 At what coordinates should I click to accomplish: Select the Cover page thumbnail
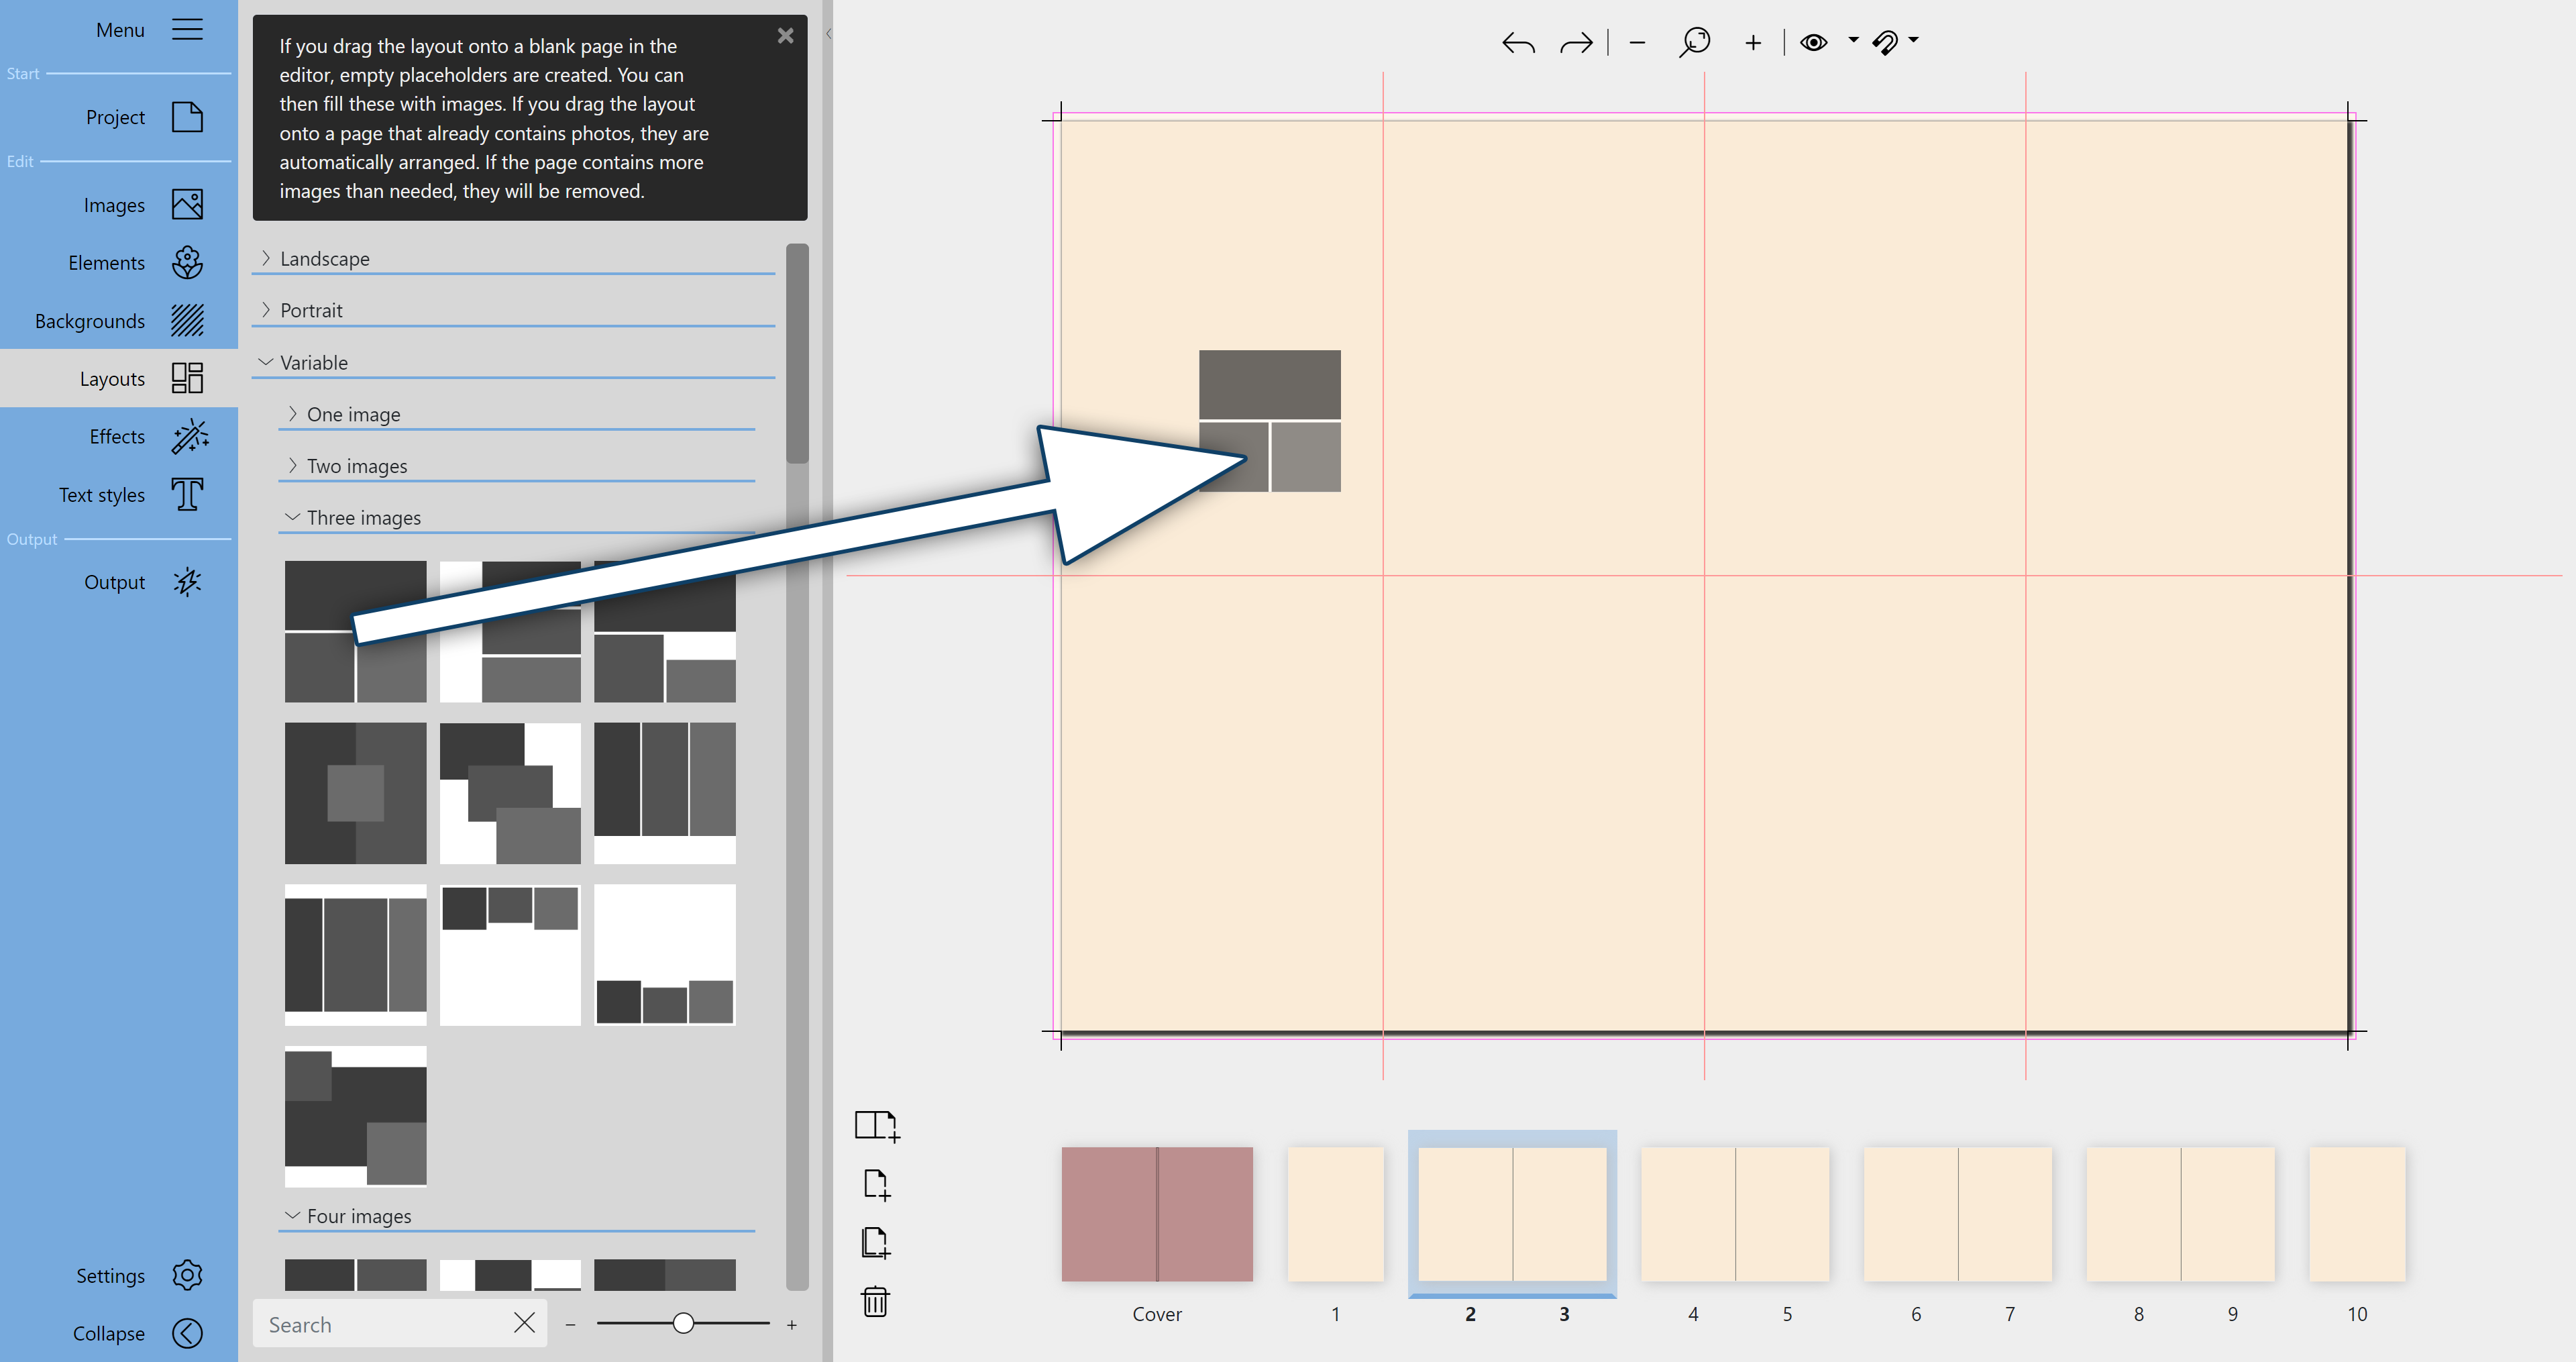[x=1156, y=1214]
